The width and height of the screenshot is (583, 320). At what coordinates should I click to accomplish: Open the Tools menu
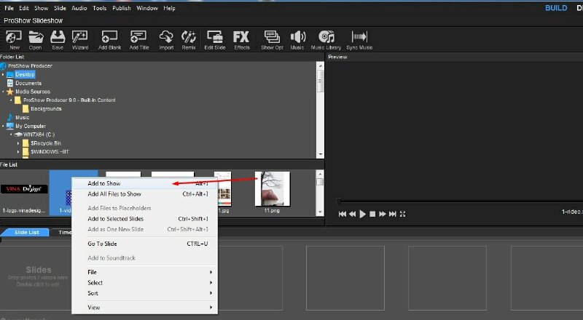click(x=100, y=8)
